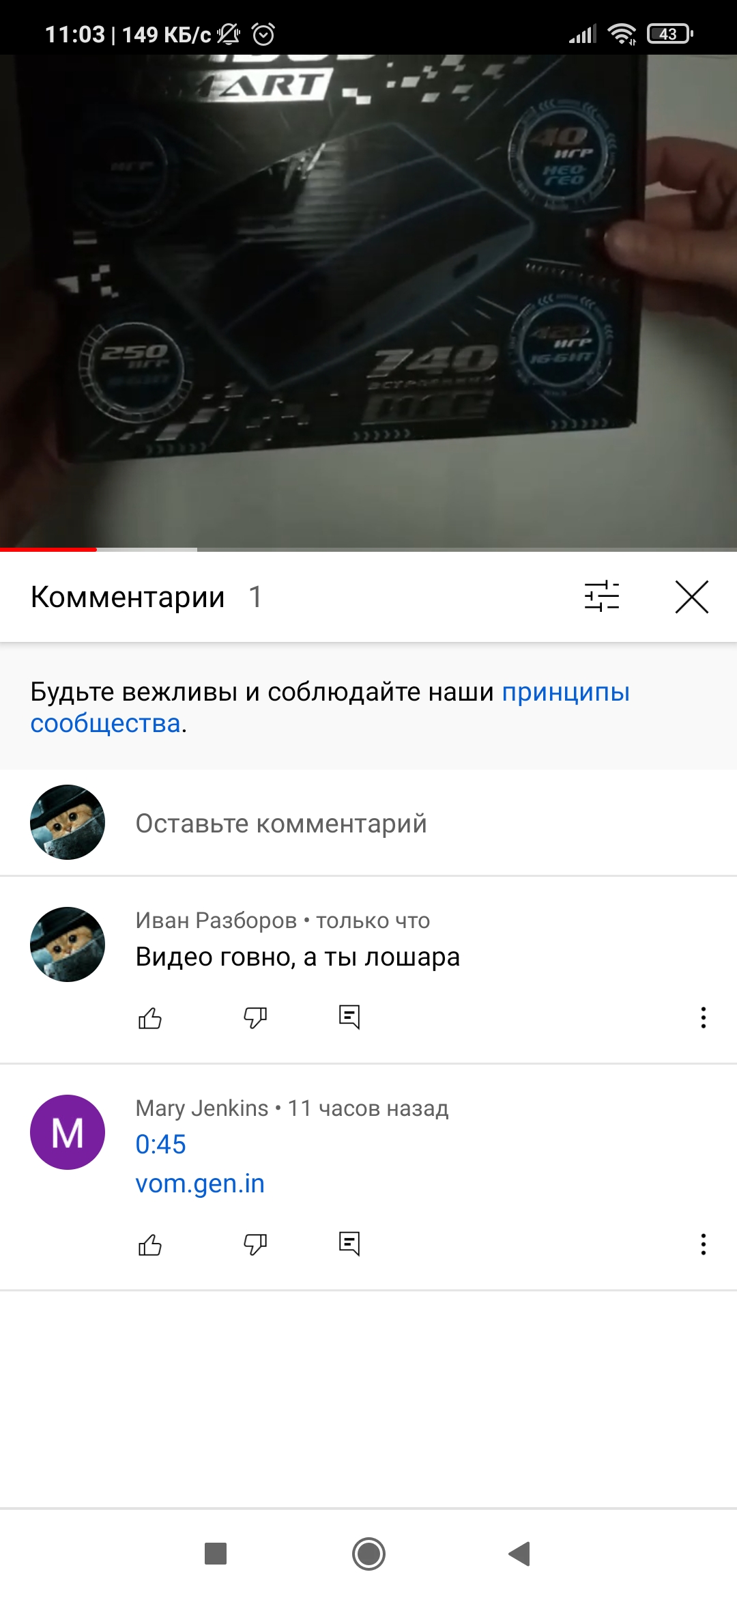Open the принципы сообщества guidelines link
Viewport: 737px width, 1598px height.
coord(330,707)
